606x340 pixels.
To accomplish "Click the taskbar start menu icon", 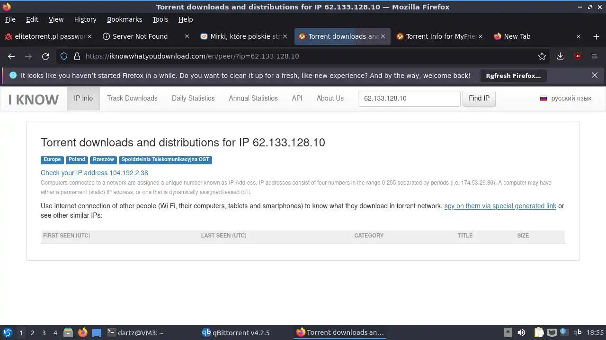I will pyautogui.click(x=7, y=332).
